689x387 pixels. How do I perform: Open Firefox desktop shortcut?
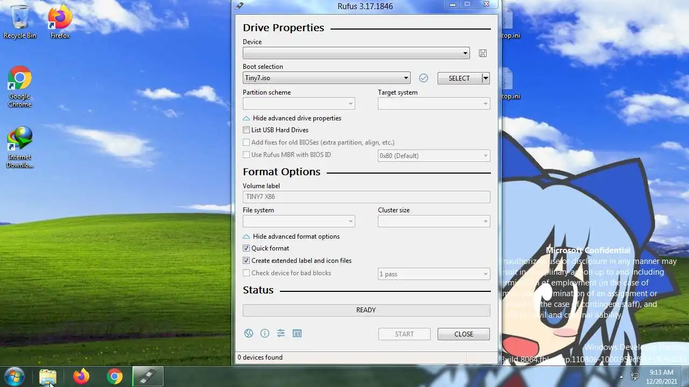60,23
